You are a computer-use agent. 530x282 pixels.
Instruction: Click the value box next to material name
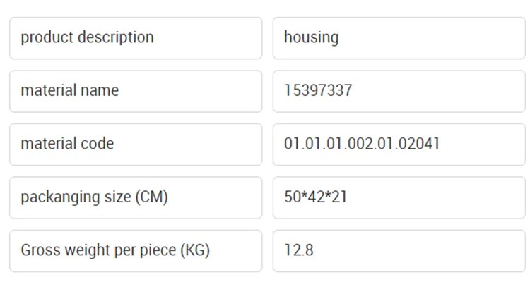click(399, 91)
